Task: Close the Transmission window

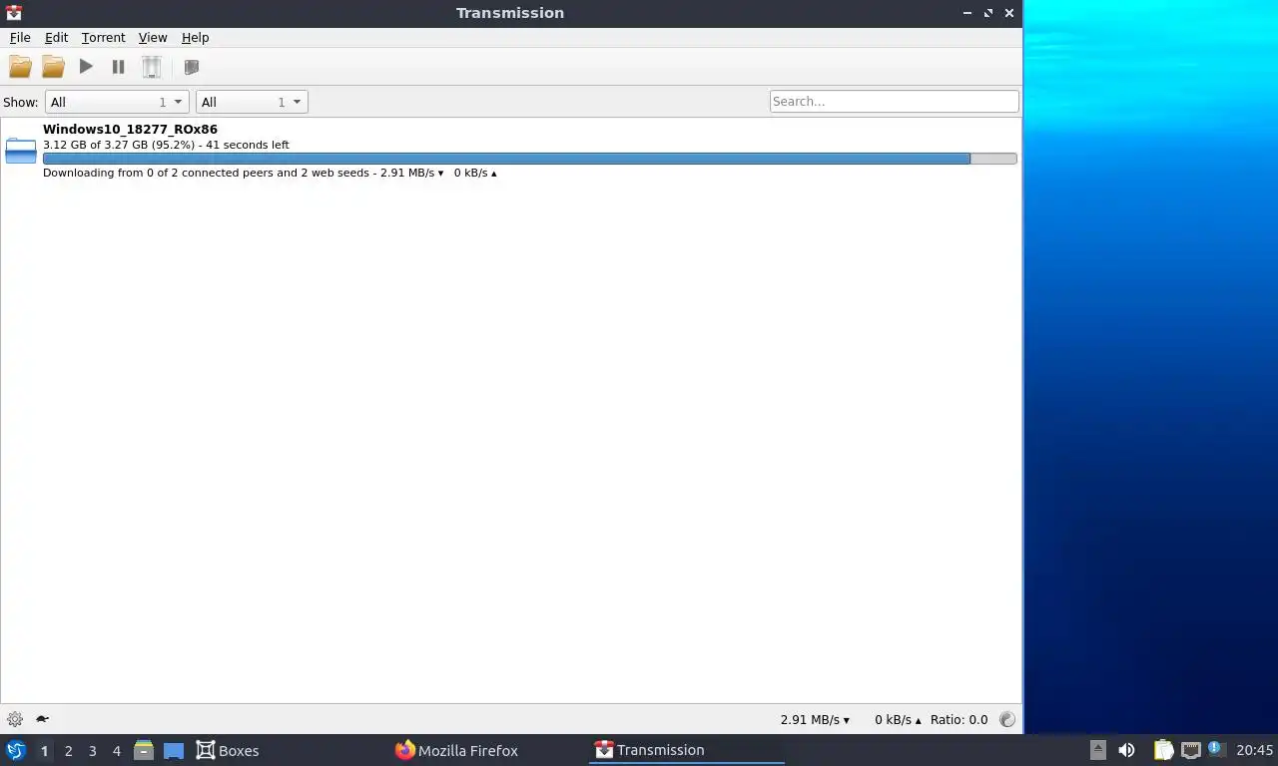Action: click(1009, 13)
